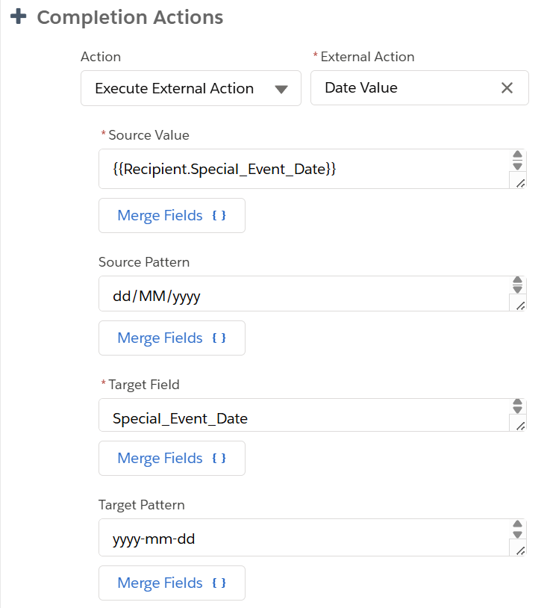This screenshot has width=550, height=608.
Task: Click the Source Pattern label
Action: [x=144, y=262]
